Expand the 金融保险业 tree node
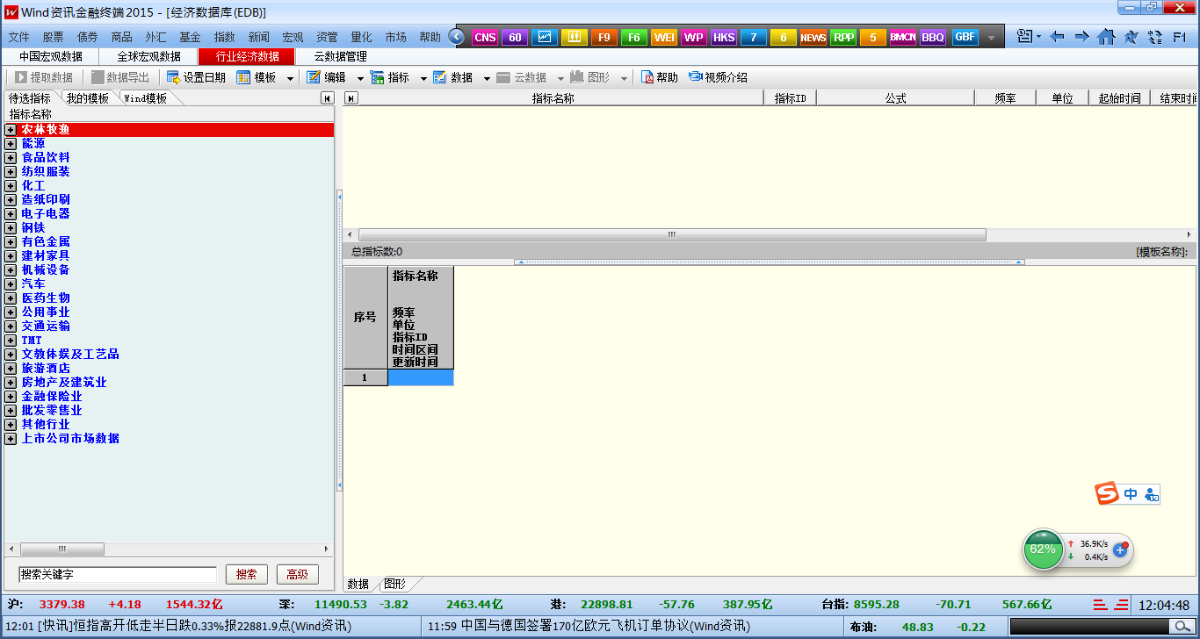Image resolution: width=1200 pixels, height=639 pixels. 11,397
